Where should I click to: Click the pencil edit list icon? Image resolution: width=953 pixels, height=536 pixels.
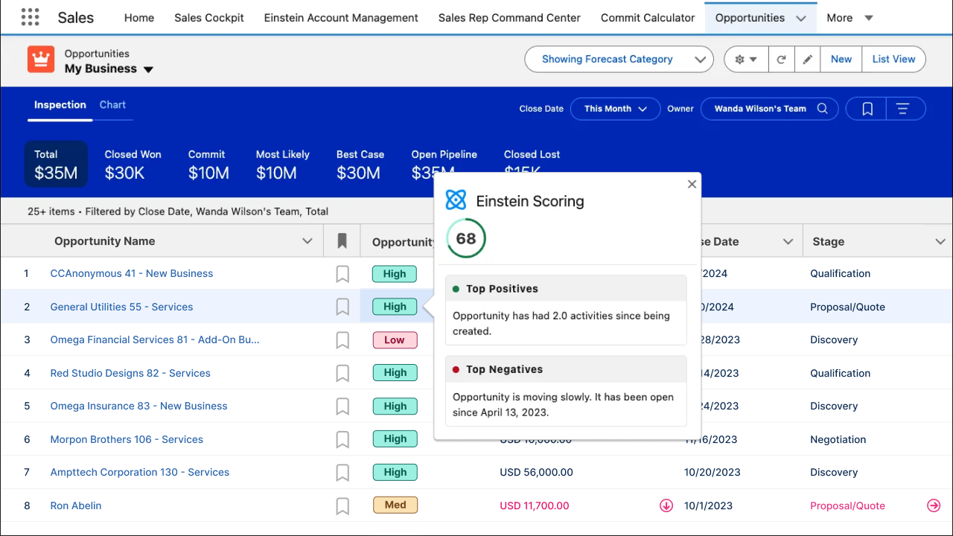[807, 60]
